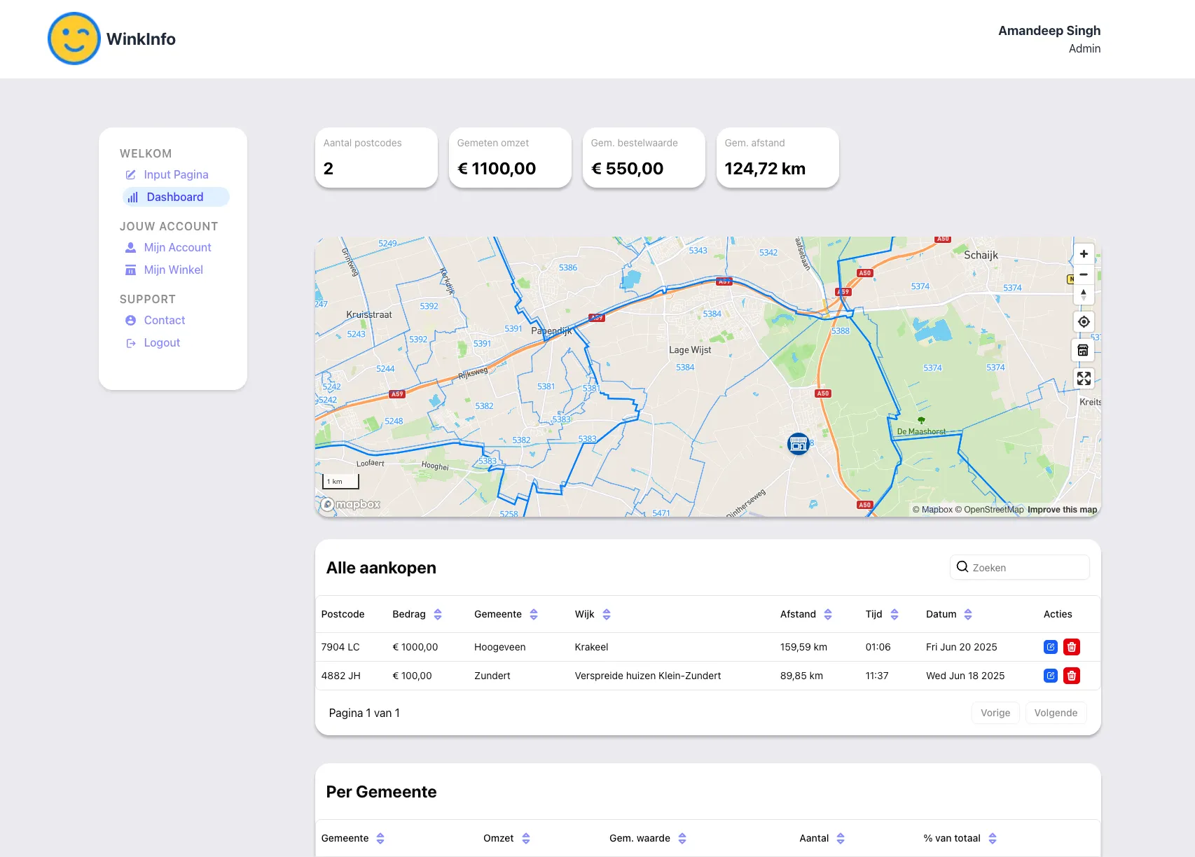Viewport: 1195px width, 857px height.
Task: Zoom out on the map
Action: click(1084, 274)
